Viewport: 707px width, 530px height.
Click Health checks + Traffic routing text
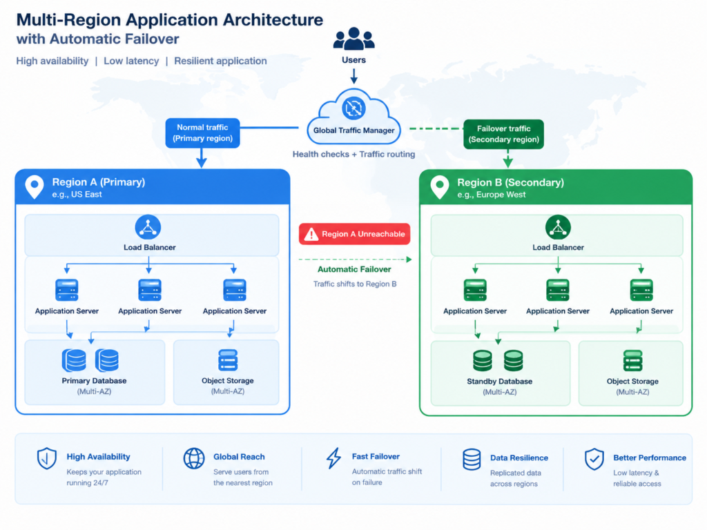(354, 154)
